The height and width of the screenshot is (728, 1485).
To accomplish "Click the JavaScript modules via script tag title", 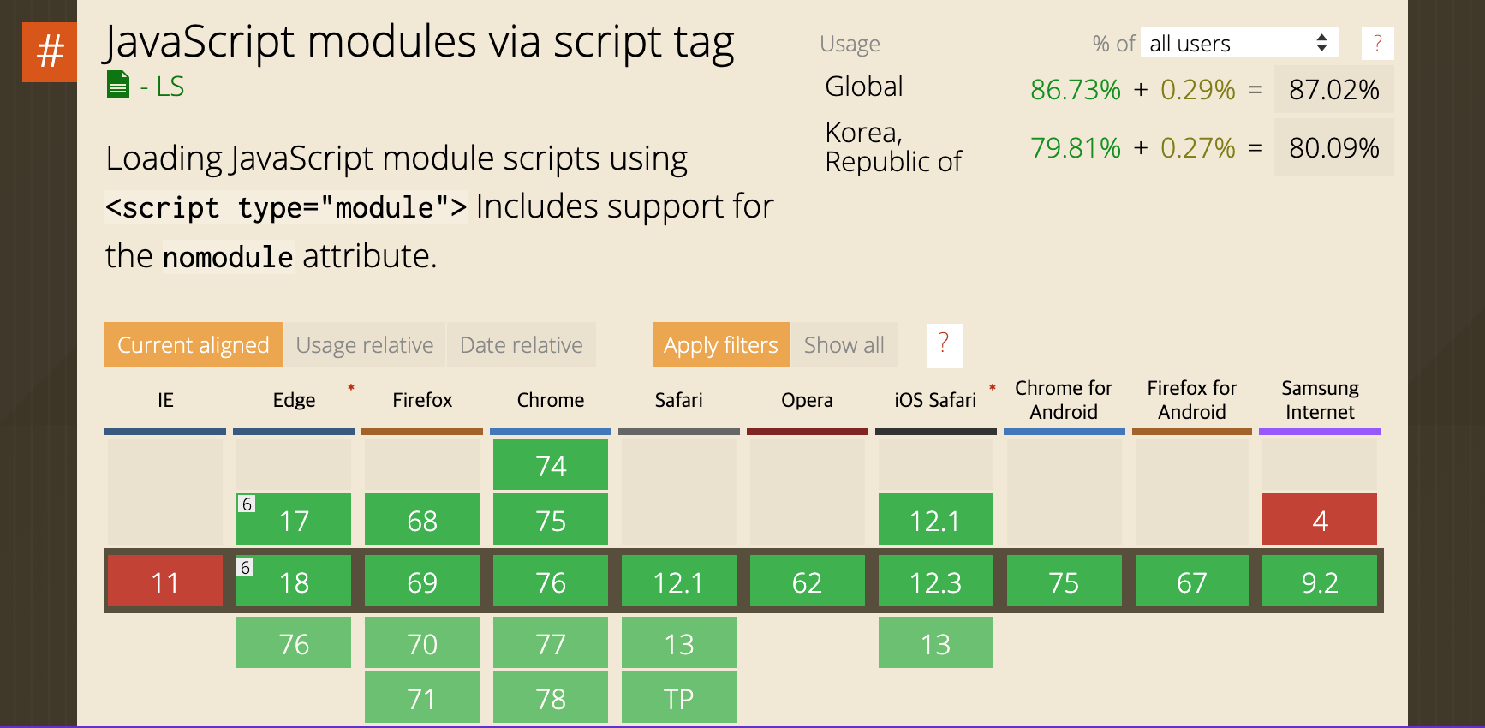I will 420,41.
